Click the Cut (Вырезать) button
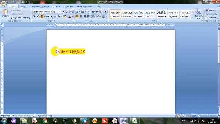This screenshot has width=220, height=124. click(x=16, y=11)
